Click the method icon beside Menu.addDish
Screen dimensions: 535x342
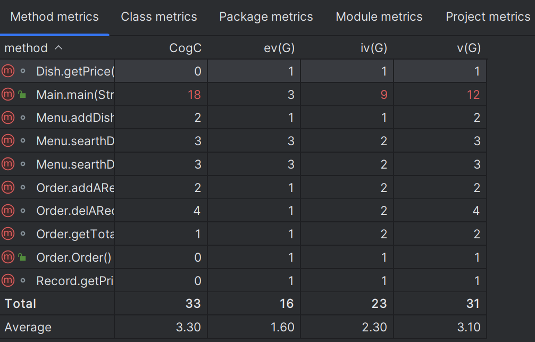7,118
